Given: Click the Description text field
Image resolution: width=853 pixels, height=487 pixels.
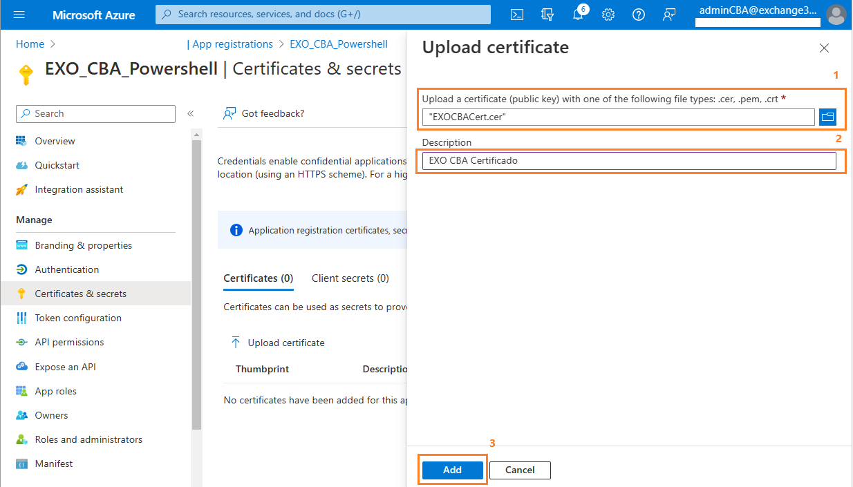Looking at the screenshot, I should coord(629,161).
